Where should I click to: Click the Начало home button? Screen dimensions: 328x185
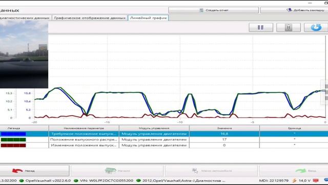(117, 171)
